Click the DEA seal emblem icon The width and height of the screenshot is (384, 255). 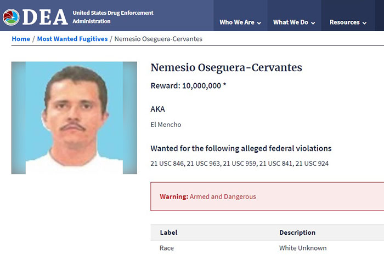pos(11,17)
